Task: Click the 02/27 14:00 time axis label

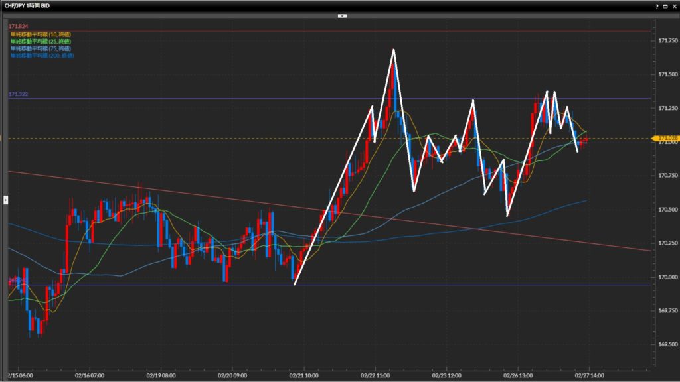Action: pos(589,375)
